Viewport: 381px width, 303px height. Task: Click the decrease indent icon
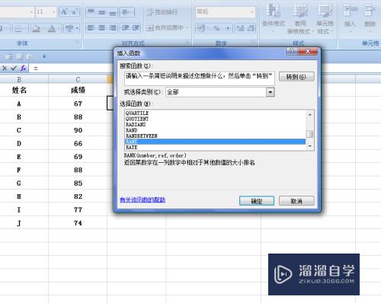tap(125, 27)
